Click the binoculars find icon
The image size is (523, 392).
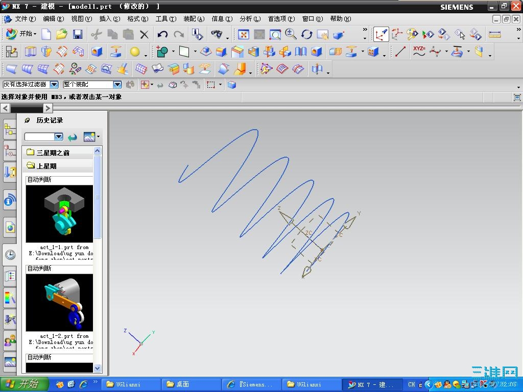pos(217,34)
